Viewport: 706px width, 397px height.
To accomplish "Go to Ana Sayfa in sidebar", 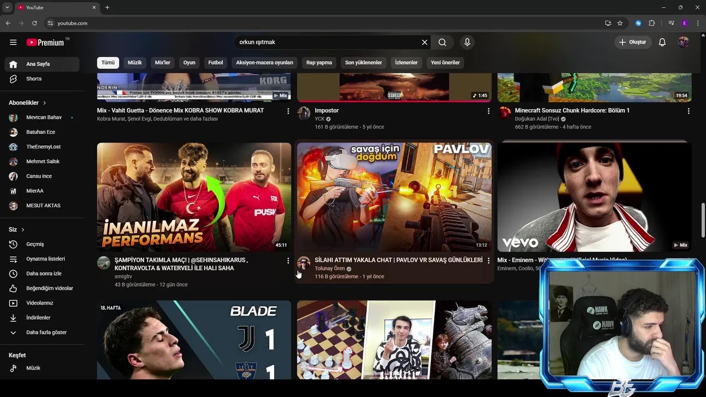I will [42, 64].
